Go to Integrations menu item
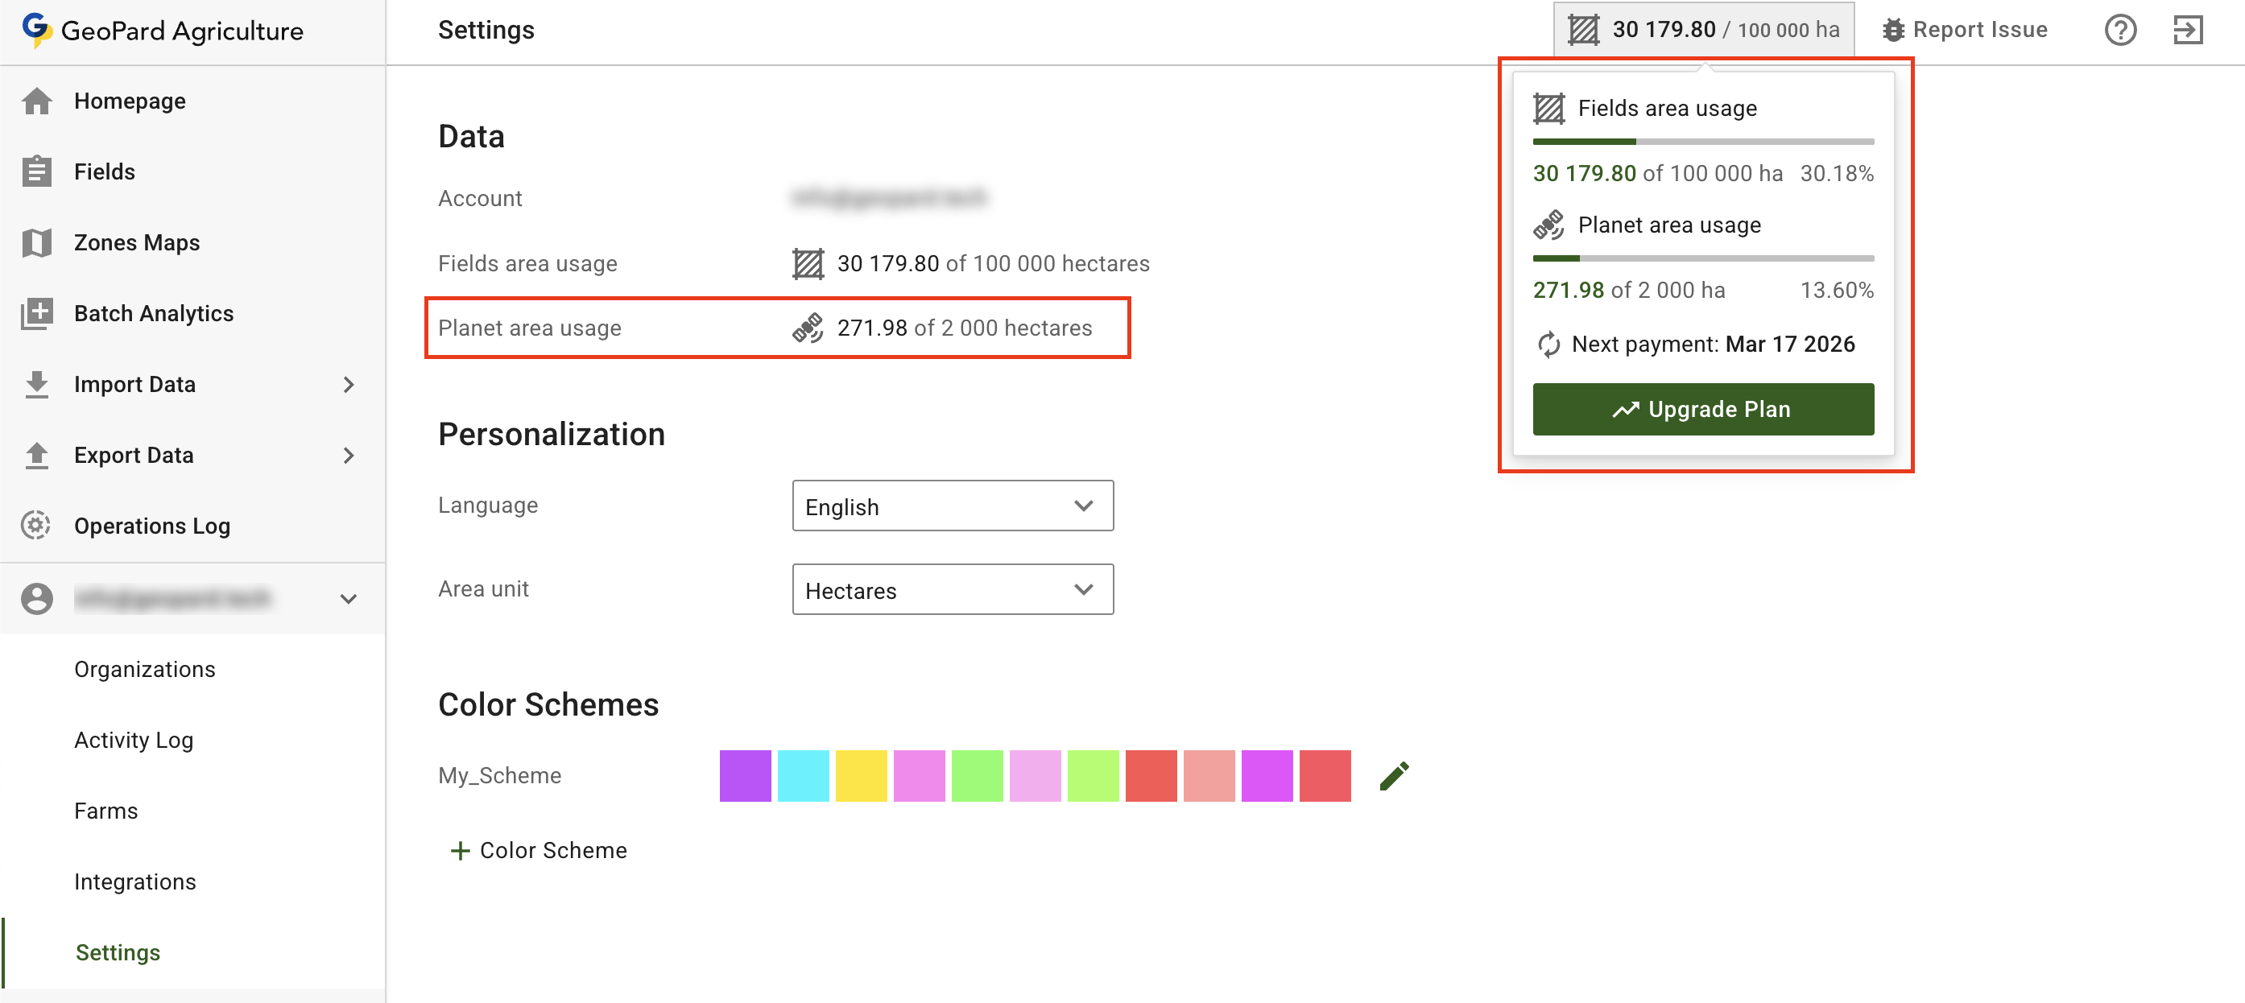This screenshot has height=1003, width=2245. click(x=135, y=881)
